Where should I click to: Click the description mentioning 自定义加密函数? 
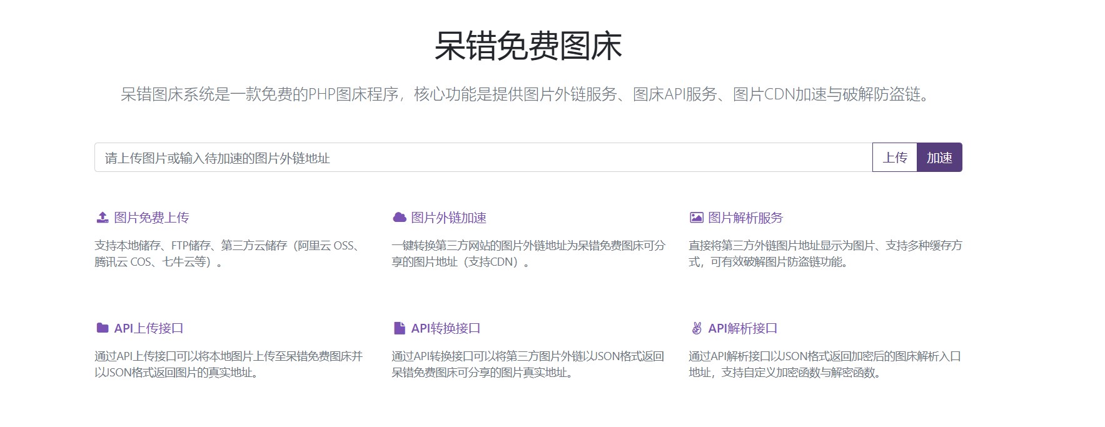[x=825, y=364]
